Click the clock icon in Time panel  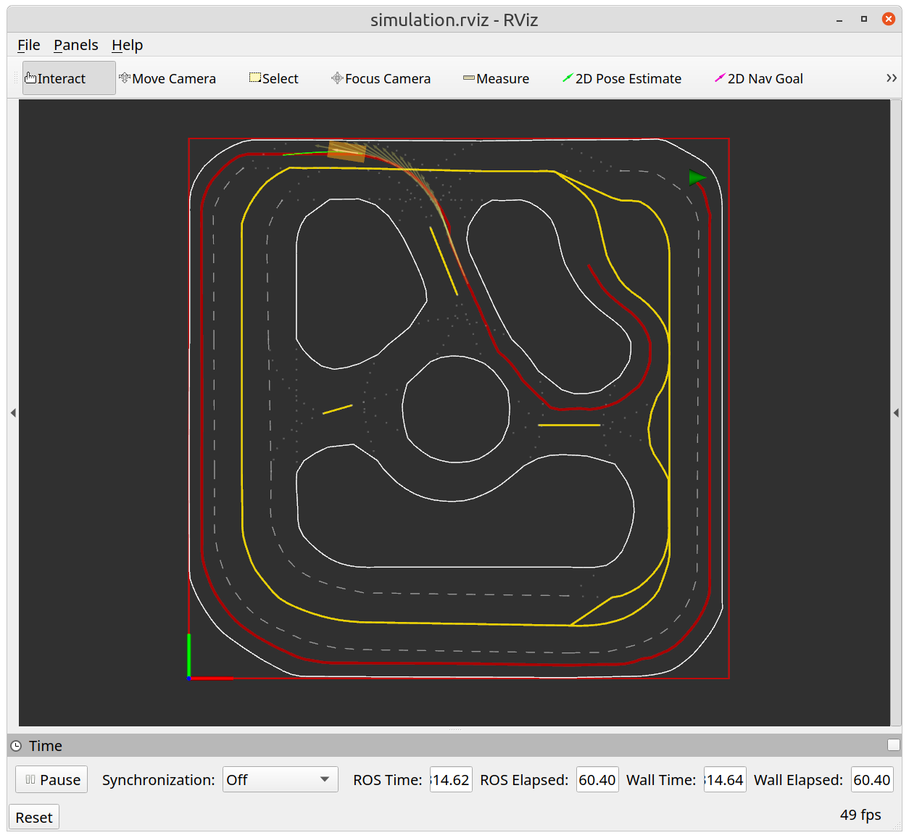[x=16, y=746]
